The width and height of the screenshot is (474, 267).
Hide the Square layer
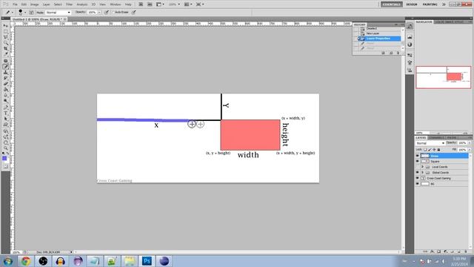coord(418,162)
